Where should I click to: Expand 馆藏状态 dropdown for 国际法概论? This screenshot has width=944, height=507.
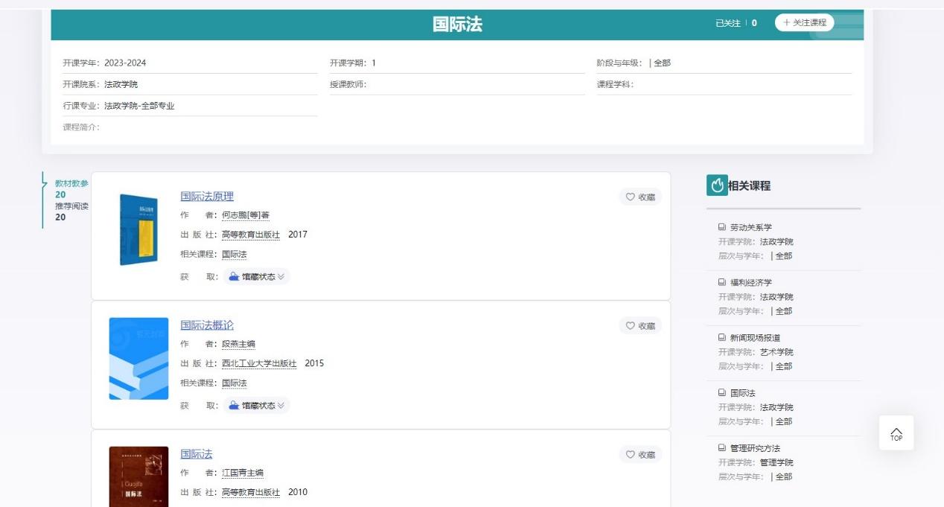pyautogui.click(x=257, y=406)
